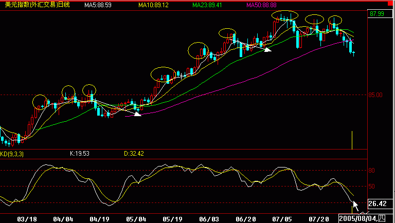Click the 06/03 date on time axis
The height and width of the screenshot is (223, 395).
(x=209, y=219)
